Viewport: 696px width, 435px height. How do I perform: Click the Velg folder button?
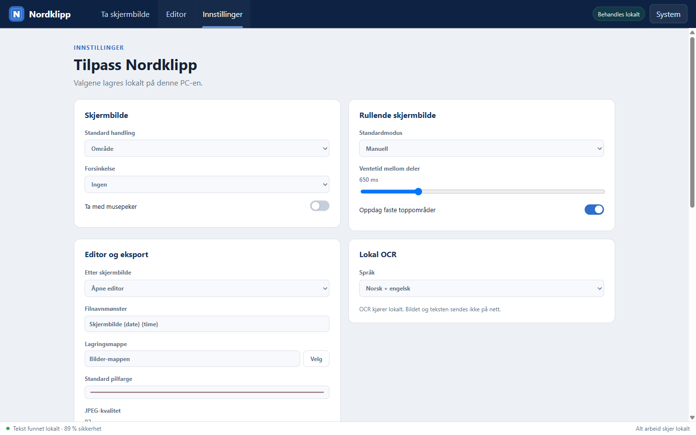click(x=316, y=359)
